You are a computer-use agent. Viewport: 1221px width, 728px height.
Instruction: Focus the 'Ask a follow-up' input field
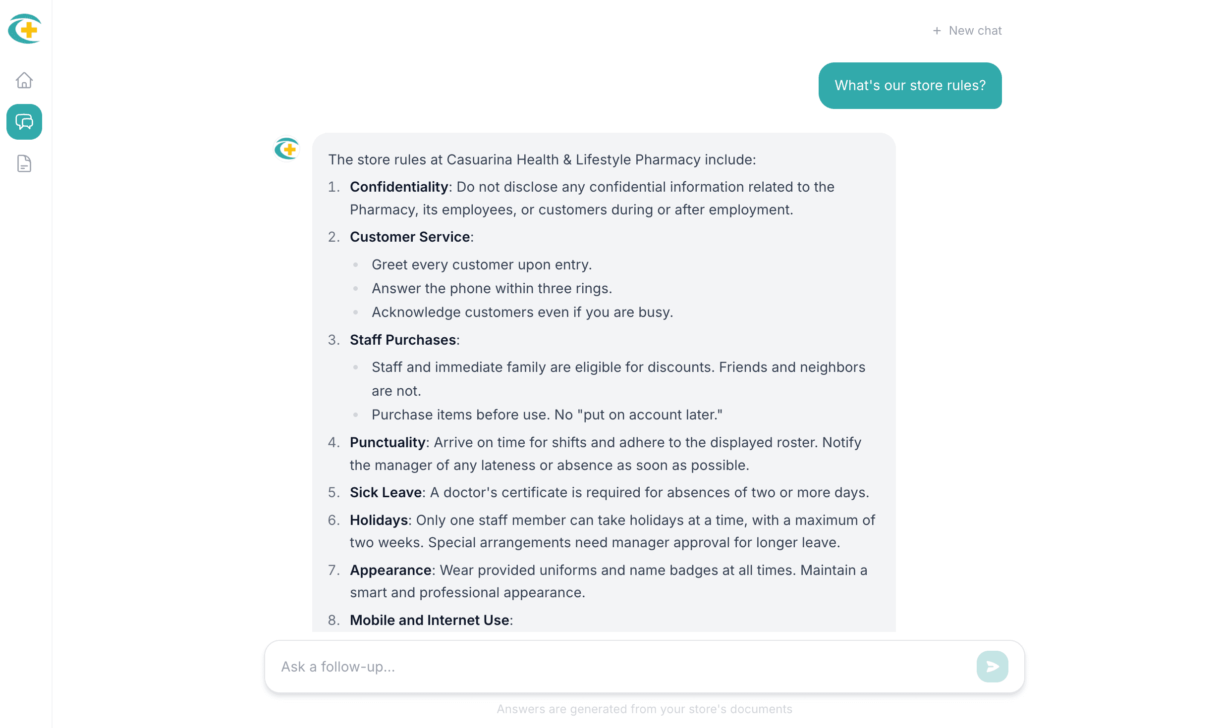[x=619, y=667]
